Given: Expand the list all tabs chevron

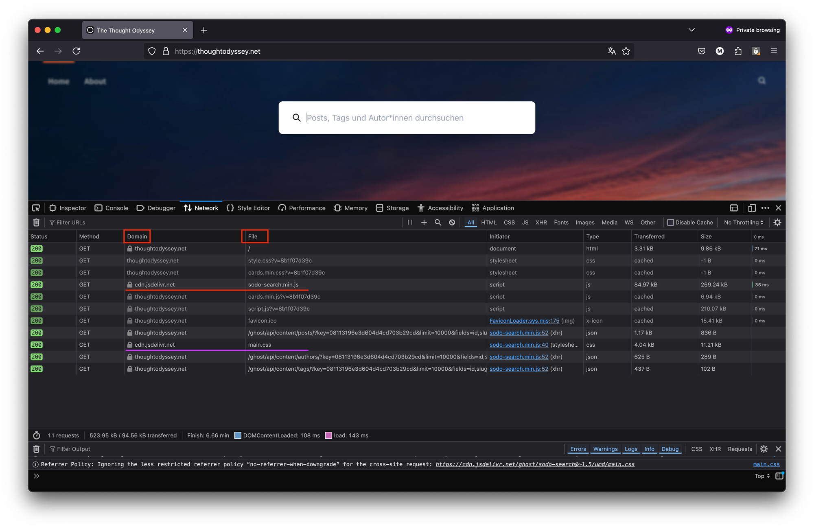Looking at the screenshot, I should [x=691, y=30].
